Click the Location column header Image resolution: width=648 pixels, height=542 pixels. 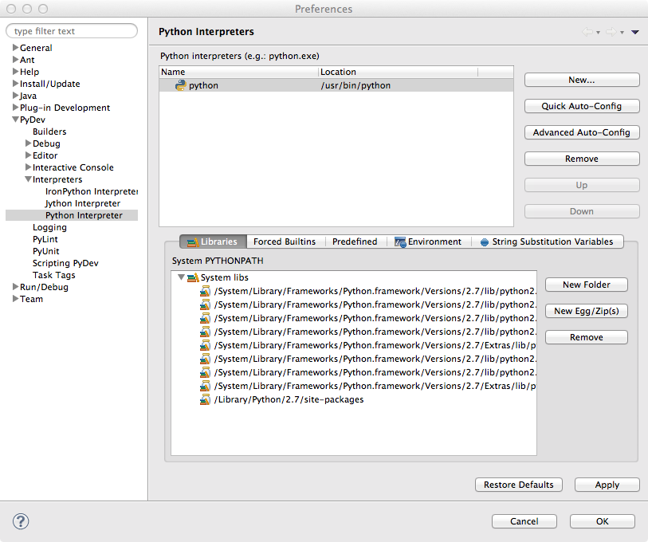(x=398, y=72)
